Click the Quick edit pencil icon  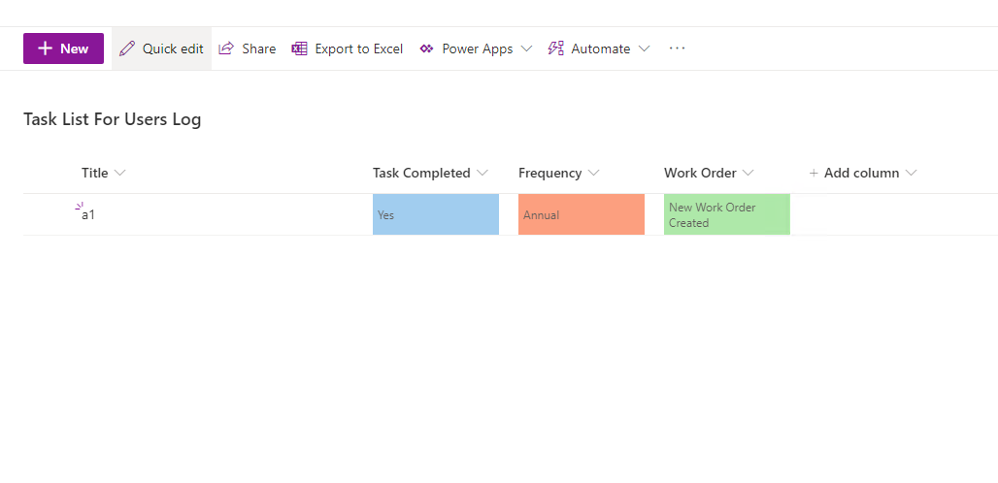(x=127, y=48)
